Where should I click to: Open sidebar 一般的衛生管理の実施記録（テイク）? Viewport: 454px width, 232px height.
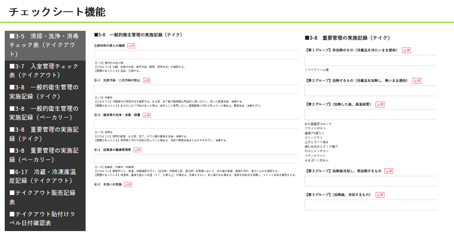point(45,92)
